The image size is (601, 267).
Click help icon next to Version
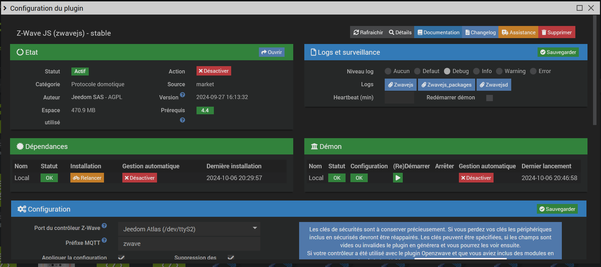click(x=182, y=95)
